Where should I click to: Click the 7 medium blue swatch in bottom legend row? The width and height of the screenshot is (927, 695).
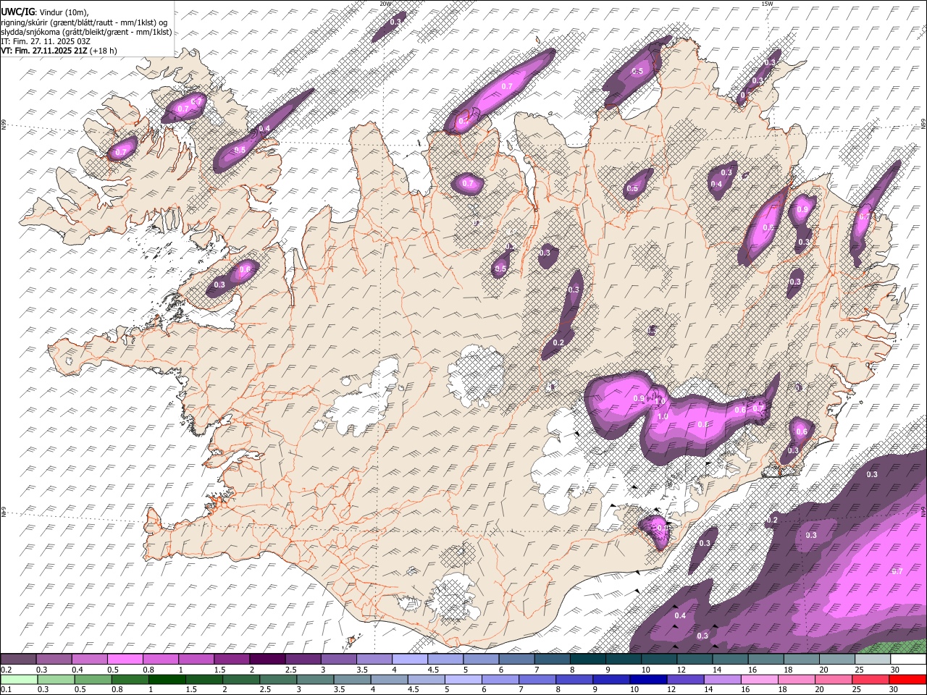click(x=537, y=680)
